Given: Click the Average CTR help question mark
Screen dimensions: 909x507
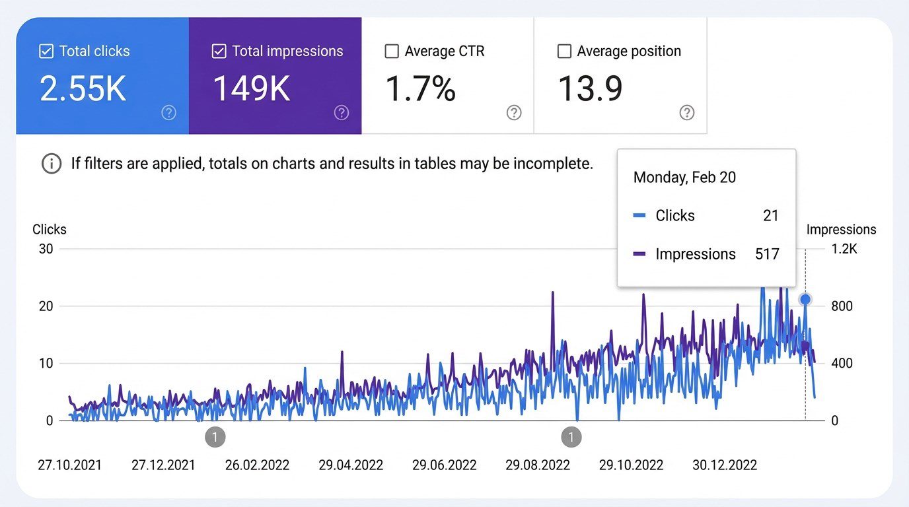Looking at the screenshot, I should point(514,113).
